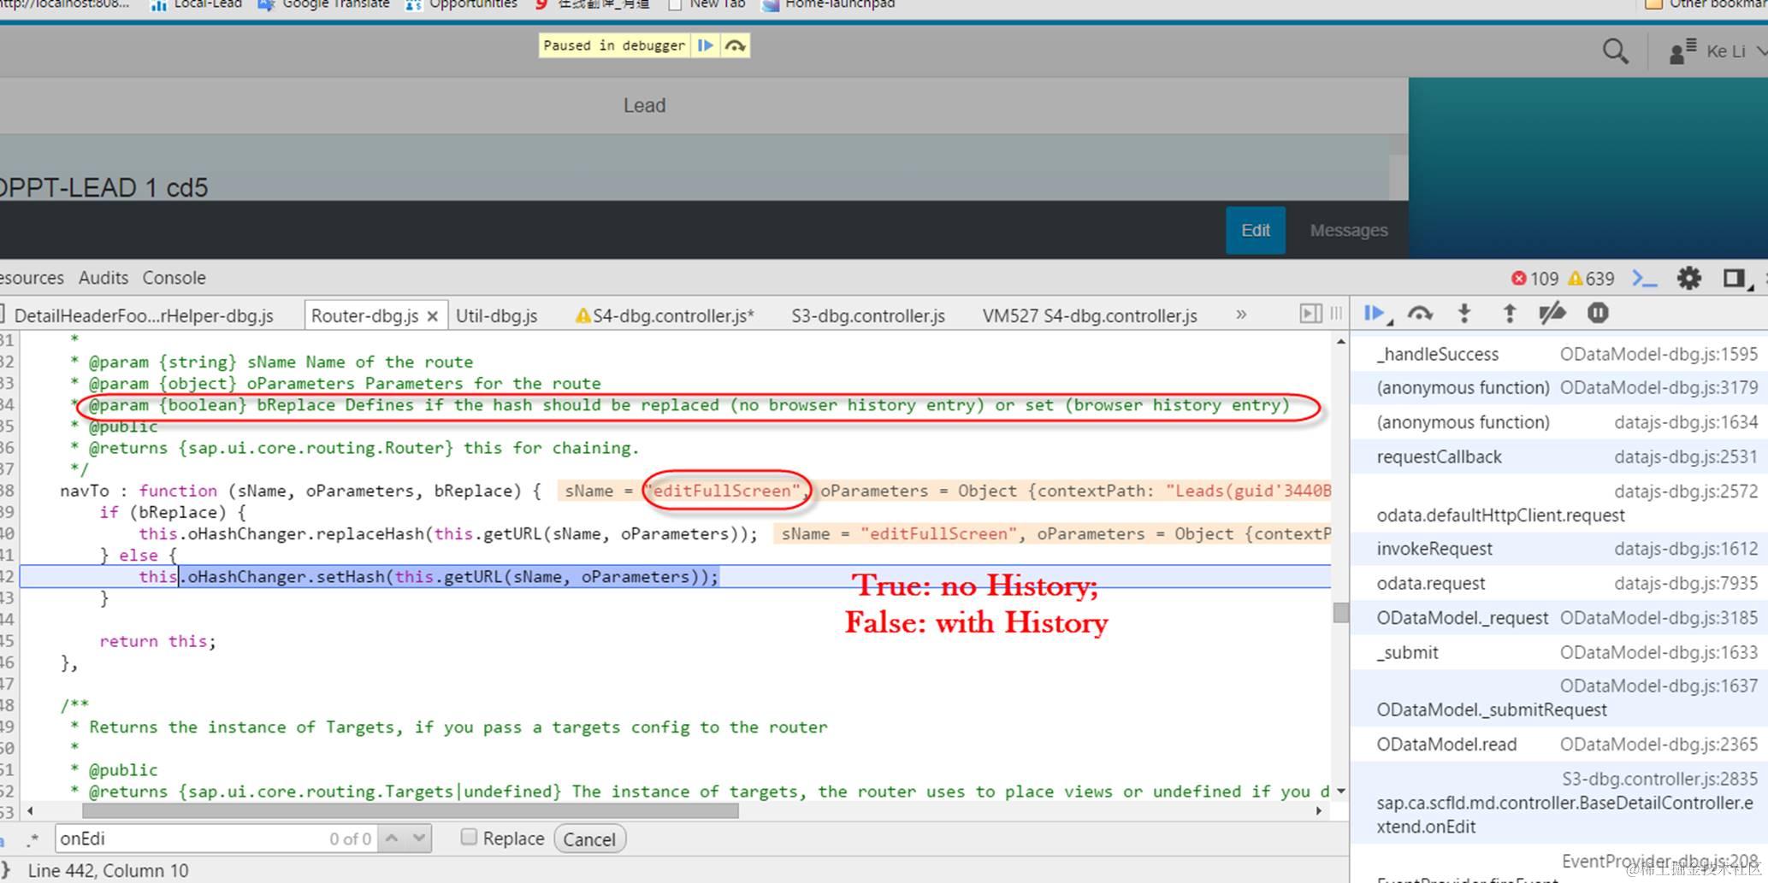
Task: Open S4-dbg.controller.js* tab
Action: tap(665, 315)
